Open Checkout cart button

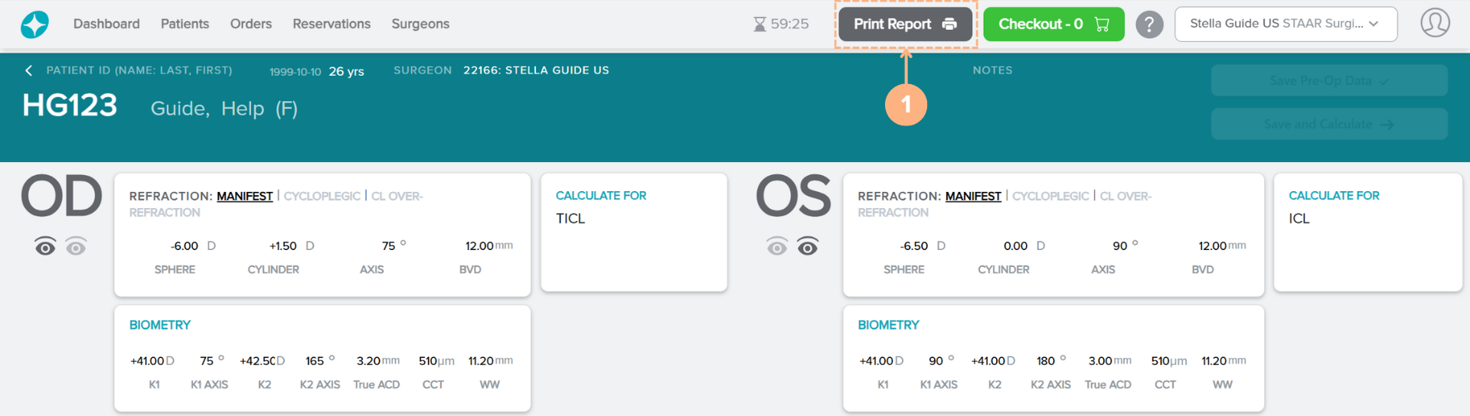pyautogui.click(x=1053, y=24)
